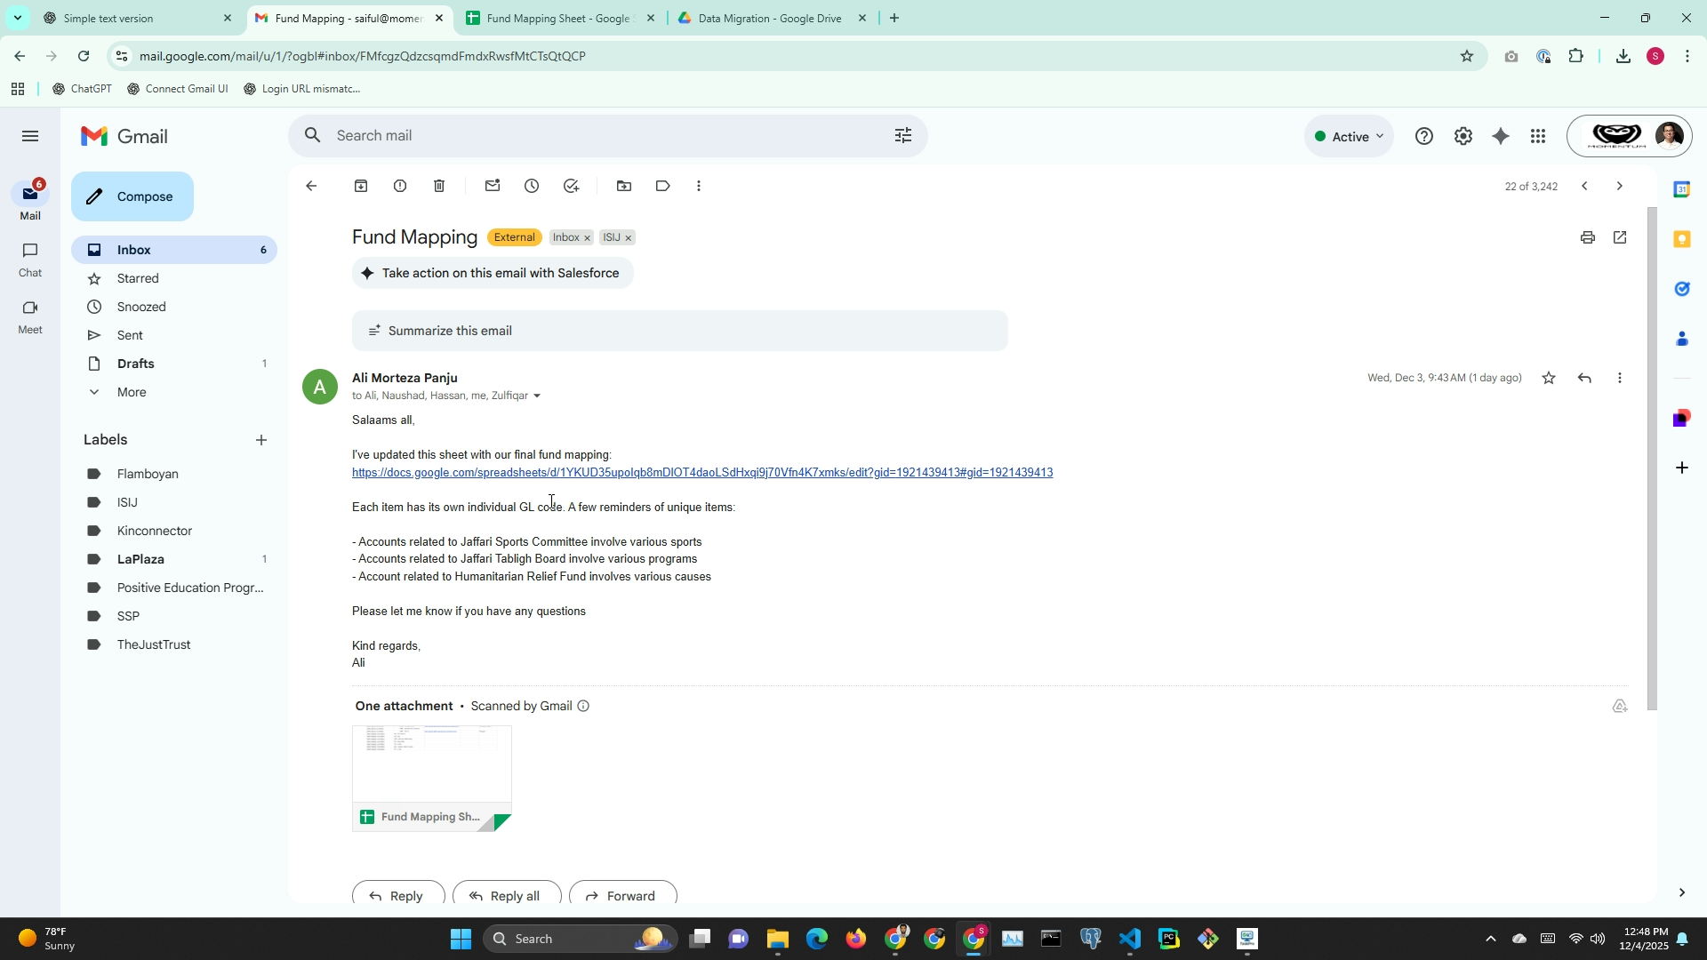Screen dimensions: 1707x960
Task: Click the Mark as unread icon
Action: tap(493, 186)
